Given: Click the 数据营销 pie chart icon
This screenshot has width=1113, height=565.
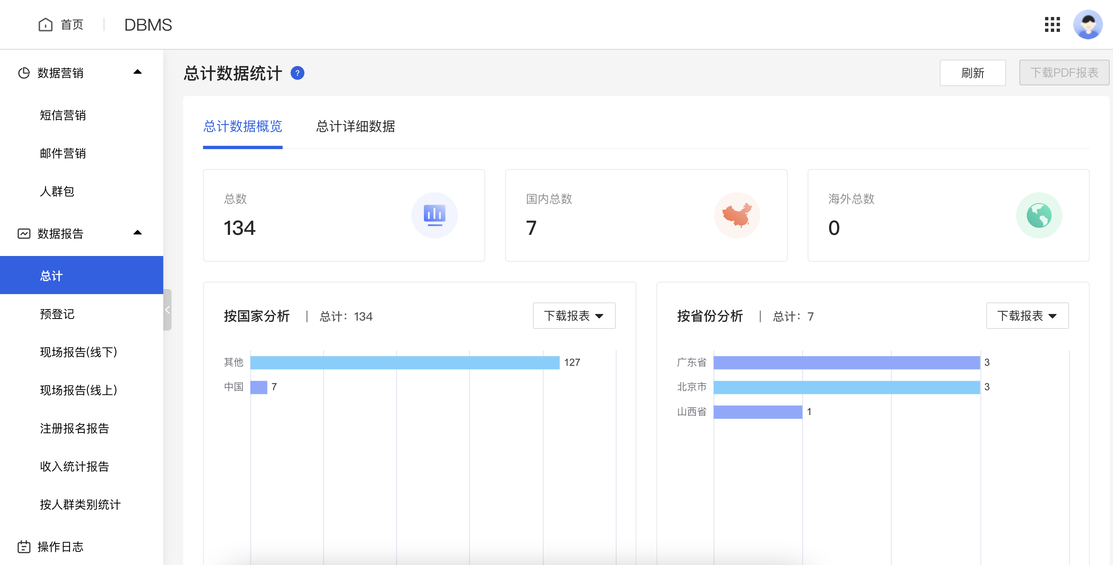Looking at the screenshot, I should (24, 72).
